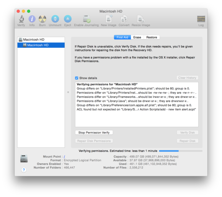Select the highlighted Macintosh HD volume
Screen dimensions: 222x197
click(x=41, y=45)
